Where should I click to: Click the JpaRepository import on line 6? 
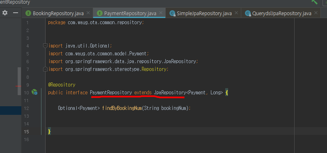coord(123,62)
